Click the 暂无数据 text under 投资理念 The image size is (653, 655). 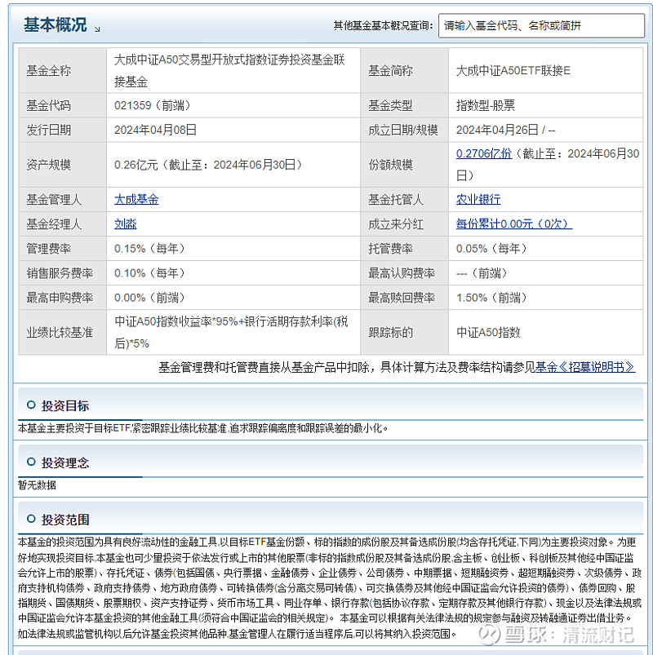pyautogui.click(x=37, y=485)
